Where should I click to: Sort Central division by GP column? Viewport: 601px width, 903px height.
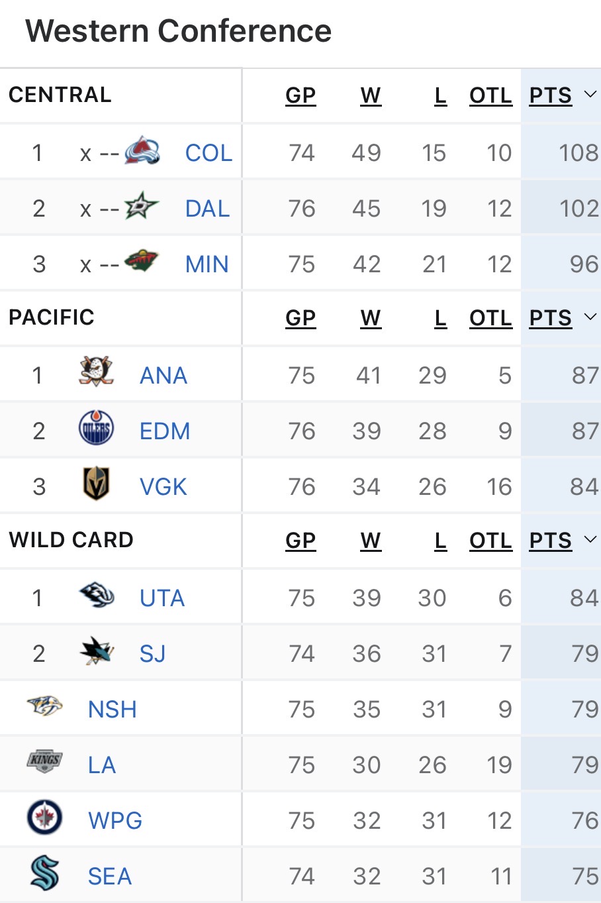click(300, 95)
